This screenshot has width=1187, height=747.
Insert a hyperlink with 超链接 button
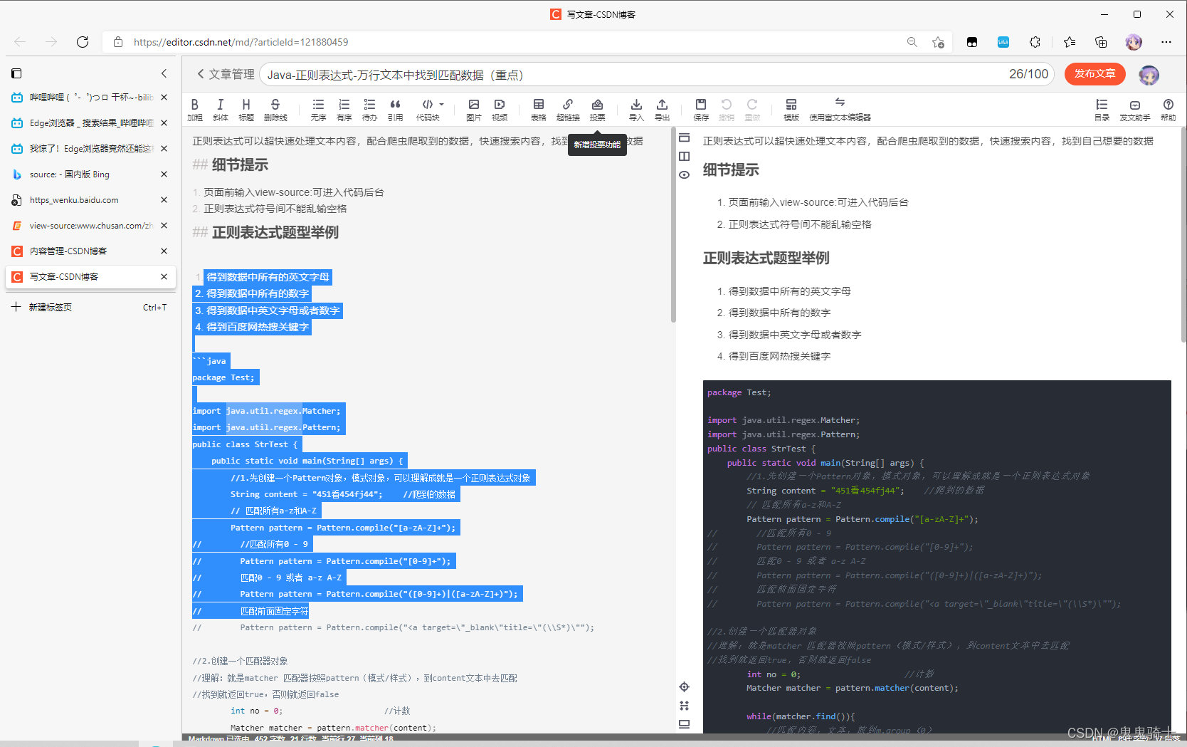point(568,110)
